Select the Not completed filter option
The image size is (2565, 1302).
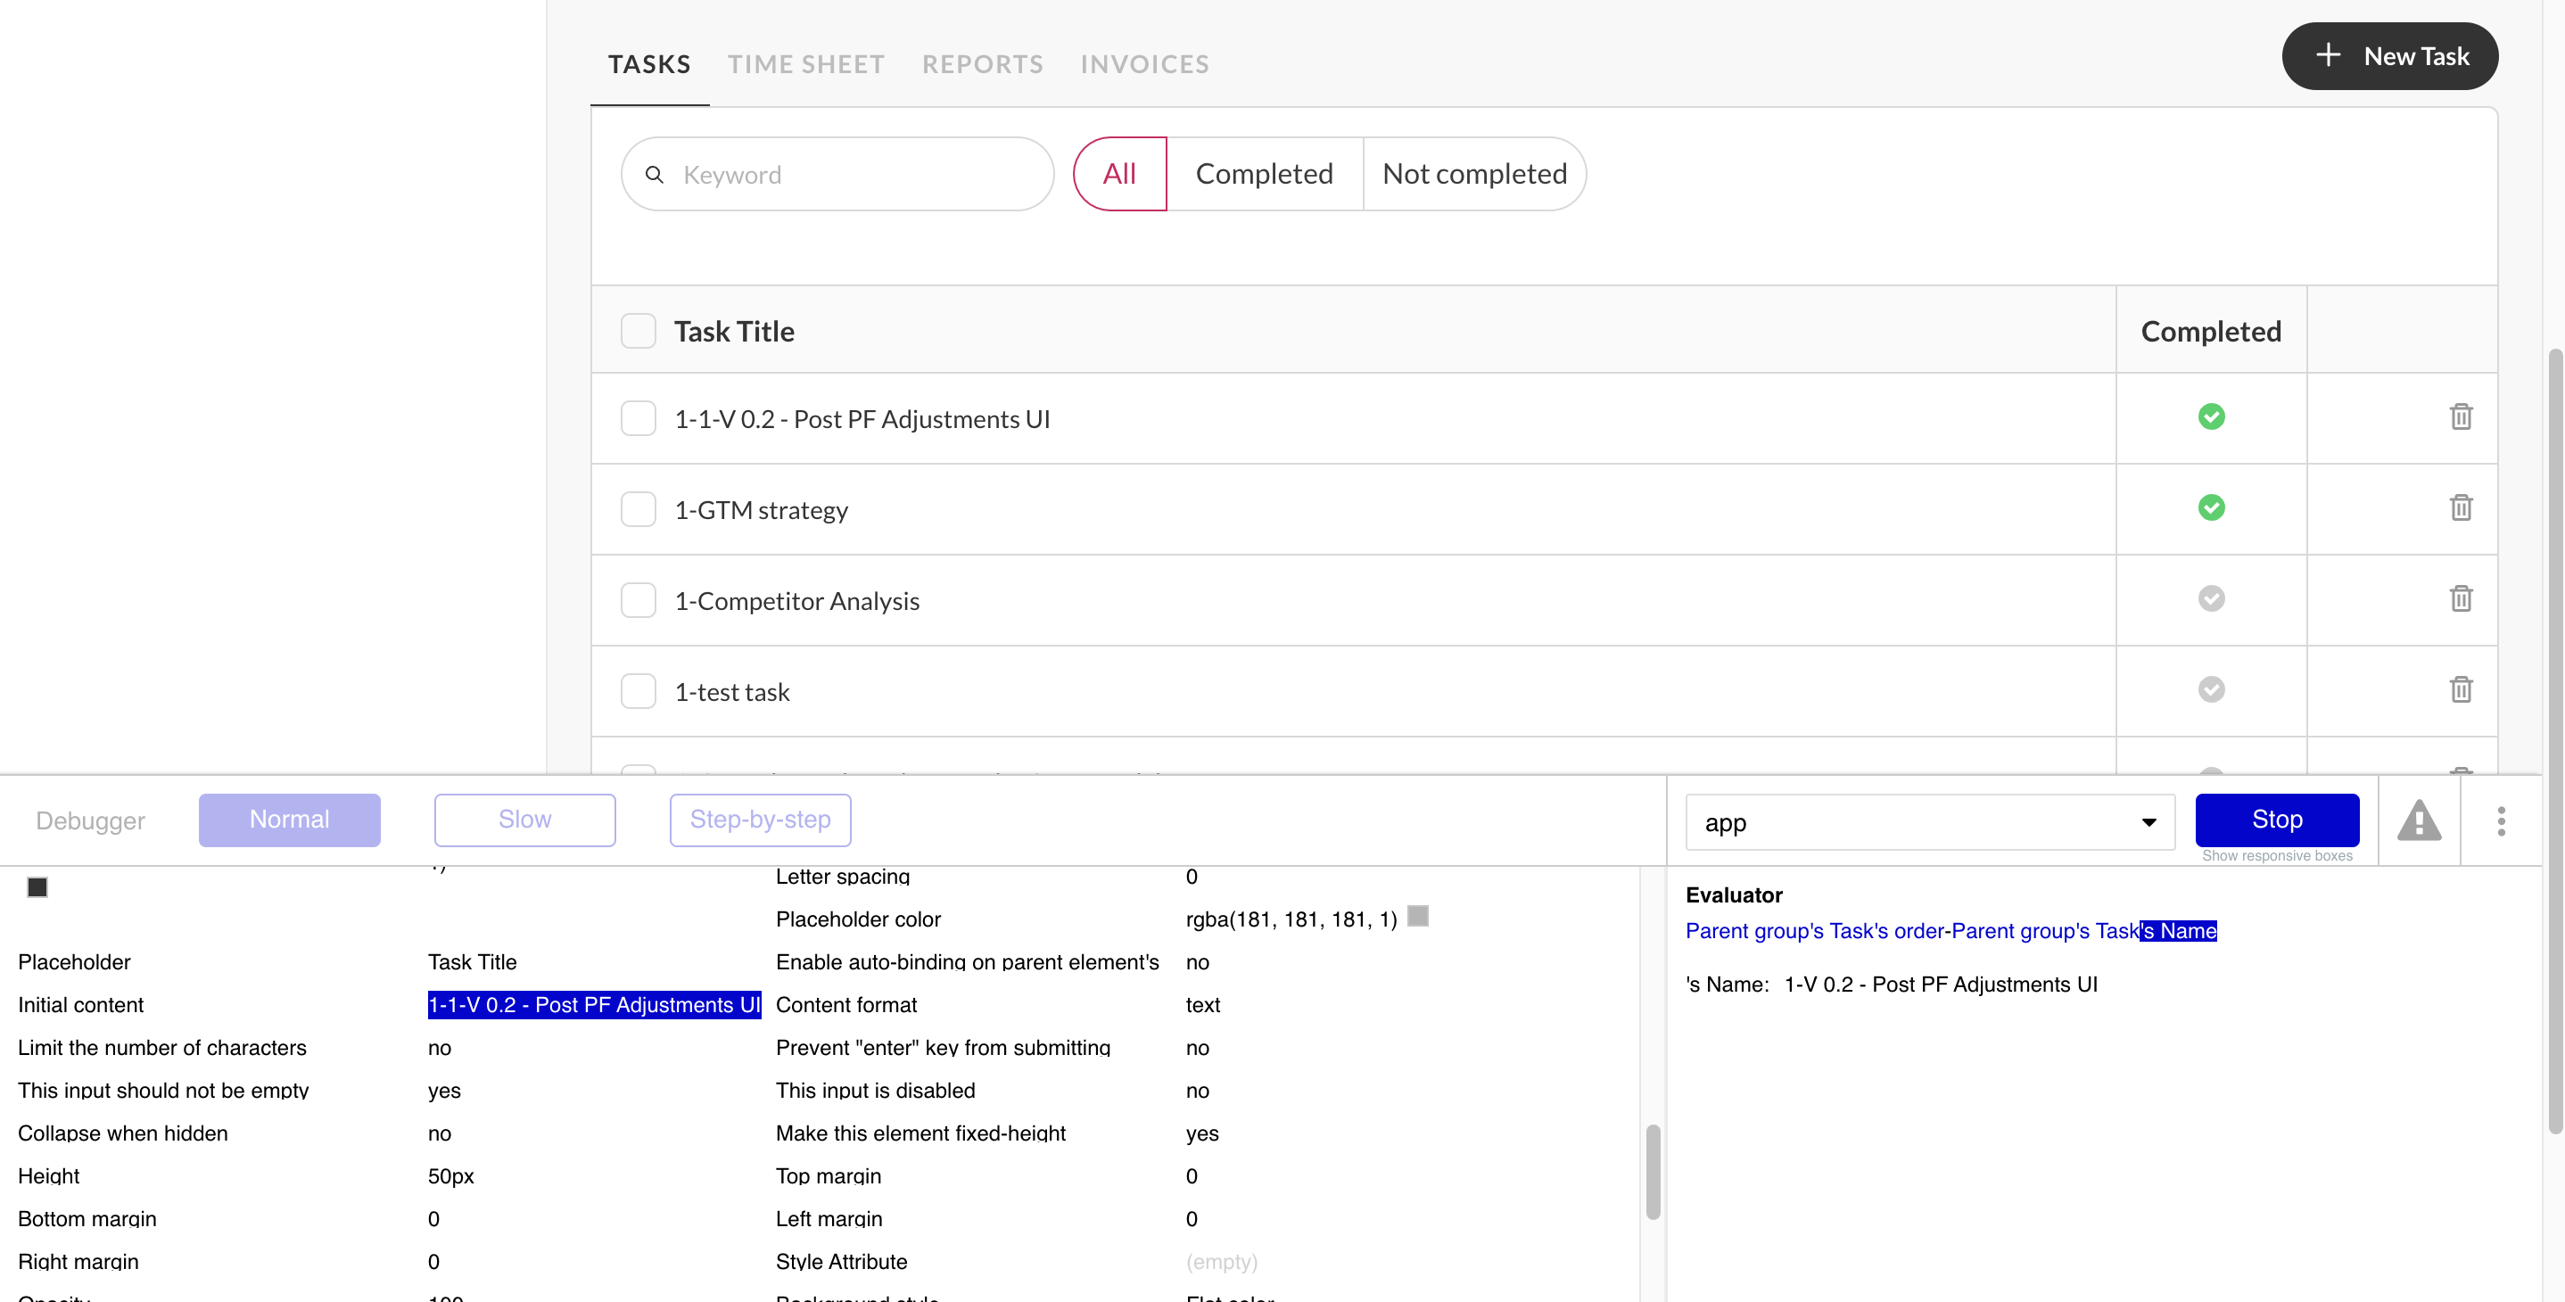1473,174
